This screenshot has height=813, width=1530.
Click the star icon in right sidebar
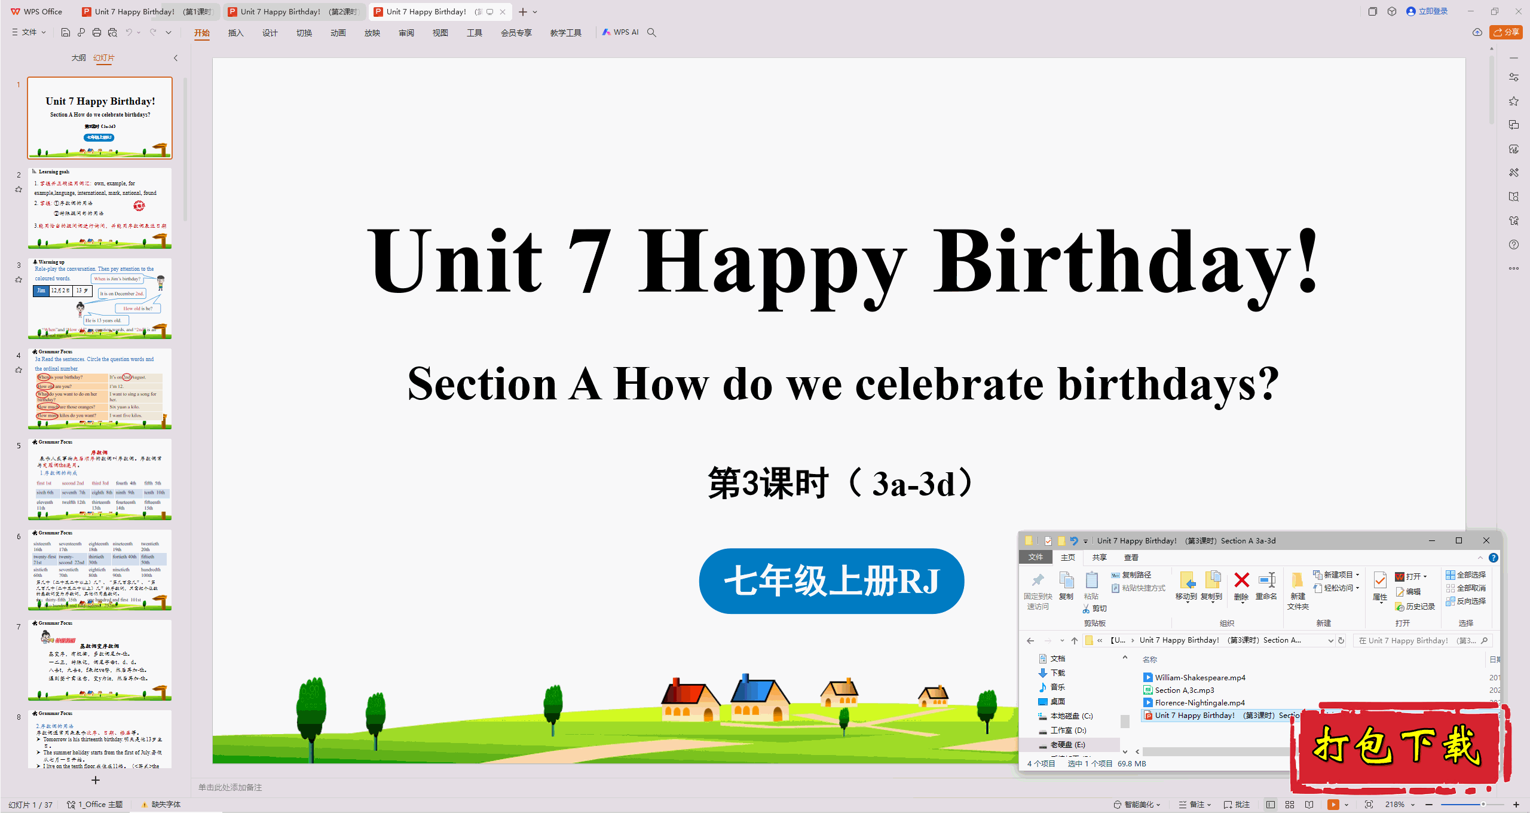point(1514,101)
